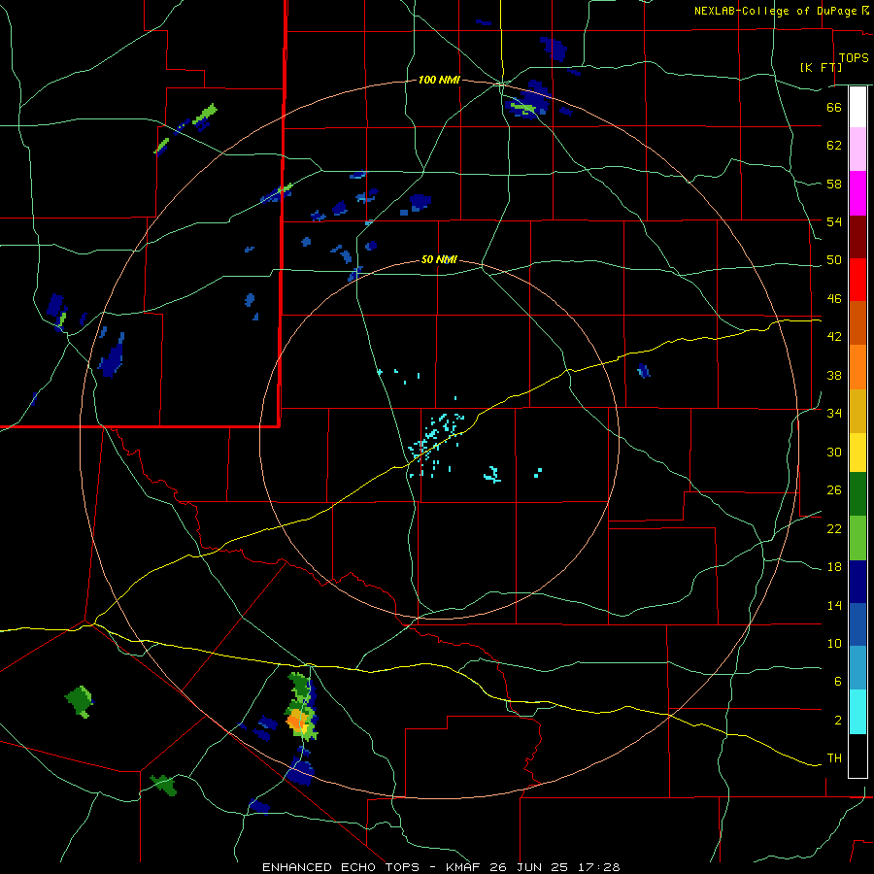This screenshot has width=874, height=874.
Task: Select the medium blue legend swatch
Action: [x=857, y=624]
